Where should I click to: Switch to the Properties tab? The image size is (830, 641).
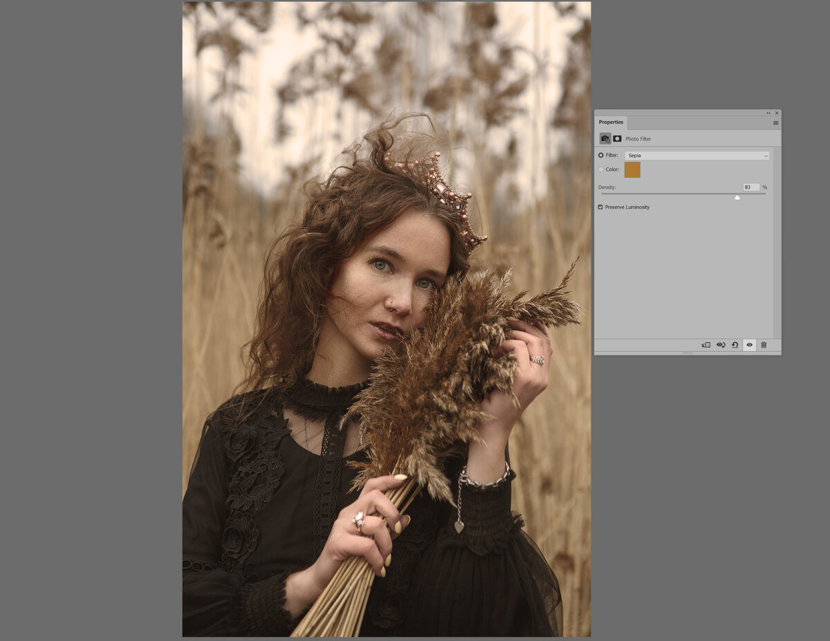coord(611,122)
